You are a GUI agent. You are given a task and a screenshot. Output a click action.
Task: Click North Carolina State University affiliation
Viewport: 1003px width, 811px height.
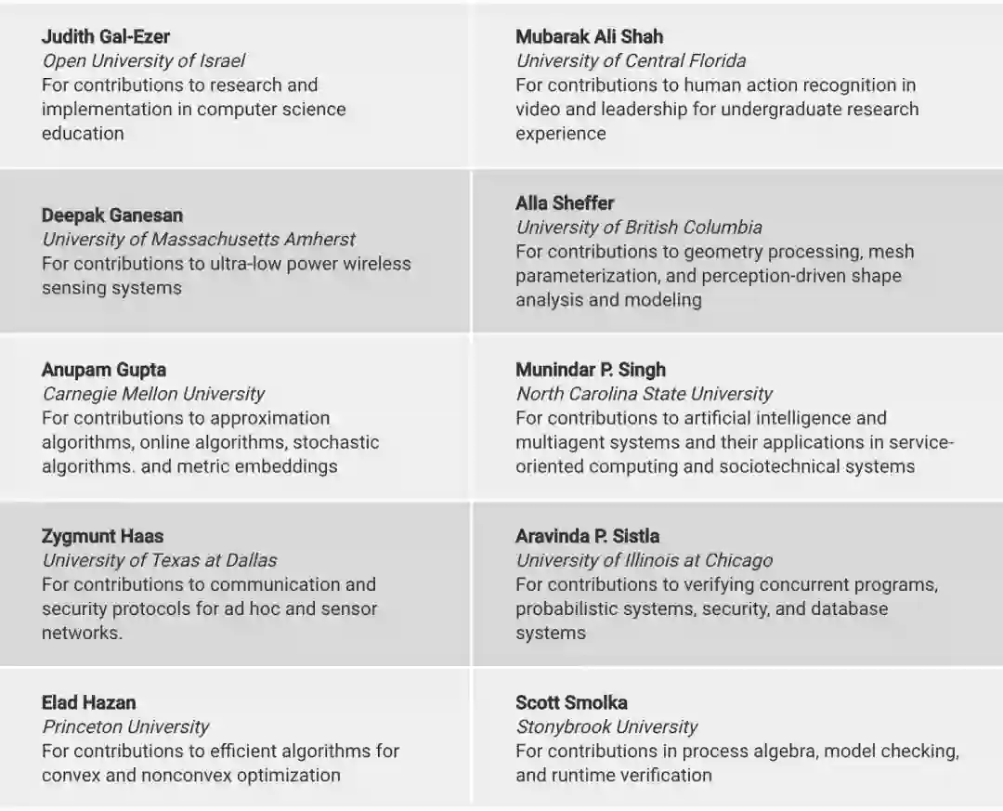point(644,393)
